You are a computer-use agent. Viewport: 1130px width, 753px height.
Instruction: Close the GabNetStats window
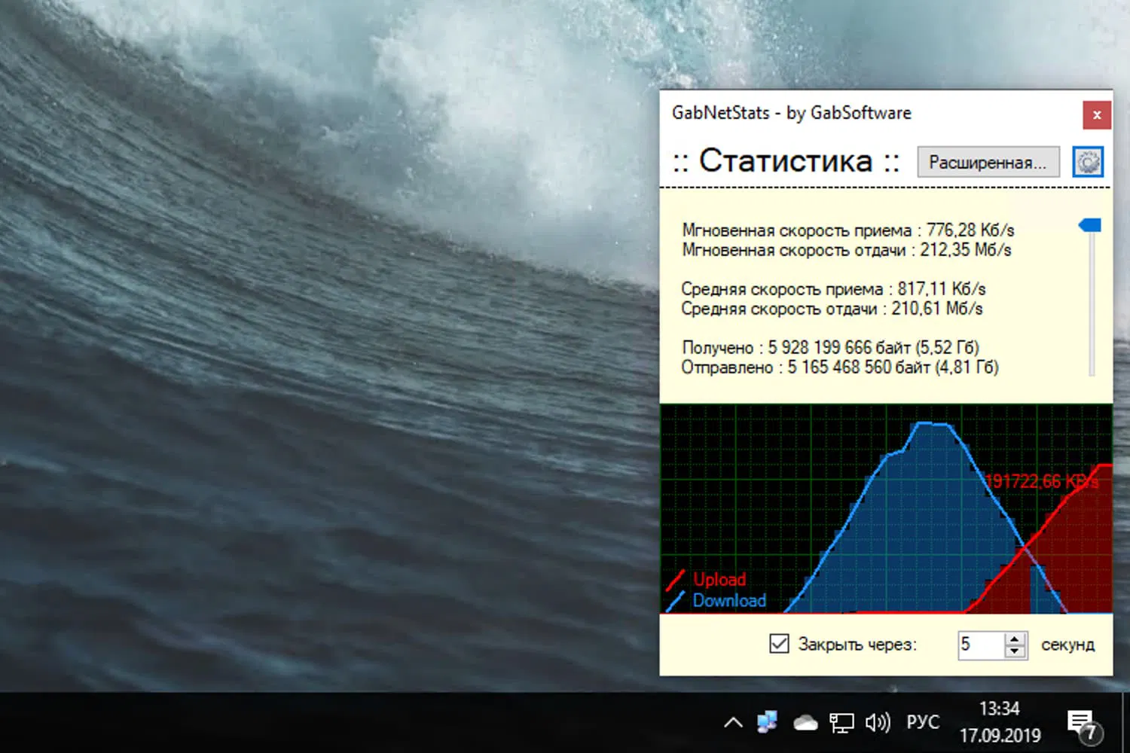pyautogui.click(x=1097, y=115)
